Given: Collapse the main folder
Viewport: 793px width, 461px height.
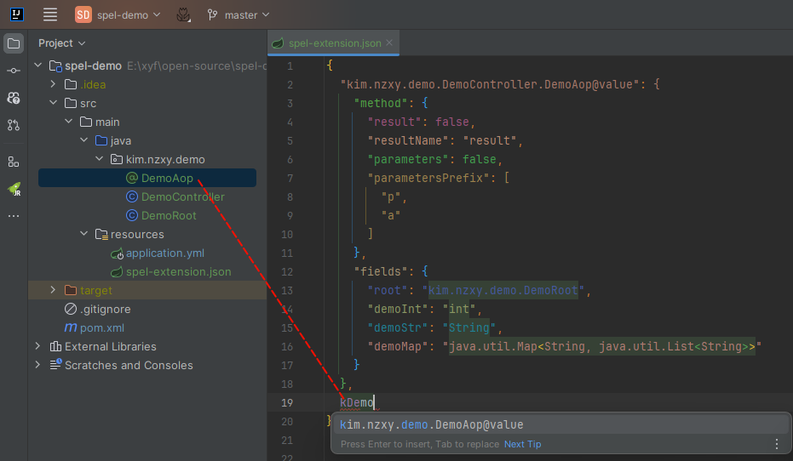Looking at the screenshot, I should tap(68, 121).
